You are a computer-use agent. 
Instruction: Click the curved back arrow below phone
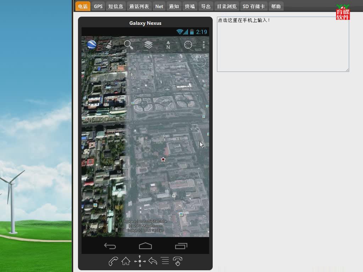point(153,261)
